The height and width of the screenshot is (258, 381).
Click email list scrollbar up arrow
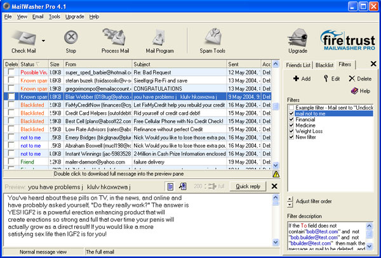276,64
